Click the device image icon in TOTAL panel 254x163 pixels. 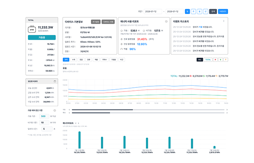click(x=32, y=28)
